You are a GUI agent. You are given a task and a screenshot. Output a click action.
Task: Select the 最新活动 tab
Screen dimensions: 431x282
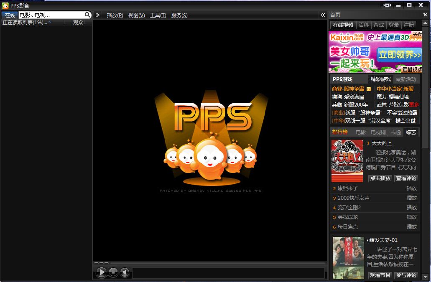(406, 79)
